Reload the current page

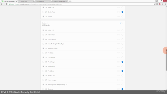pos(6,4)
